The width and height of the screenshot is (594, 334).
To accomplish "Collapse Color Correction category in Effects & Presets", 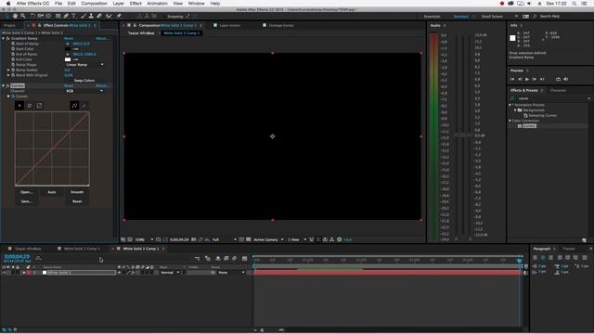I will [510, 121].
